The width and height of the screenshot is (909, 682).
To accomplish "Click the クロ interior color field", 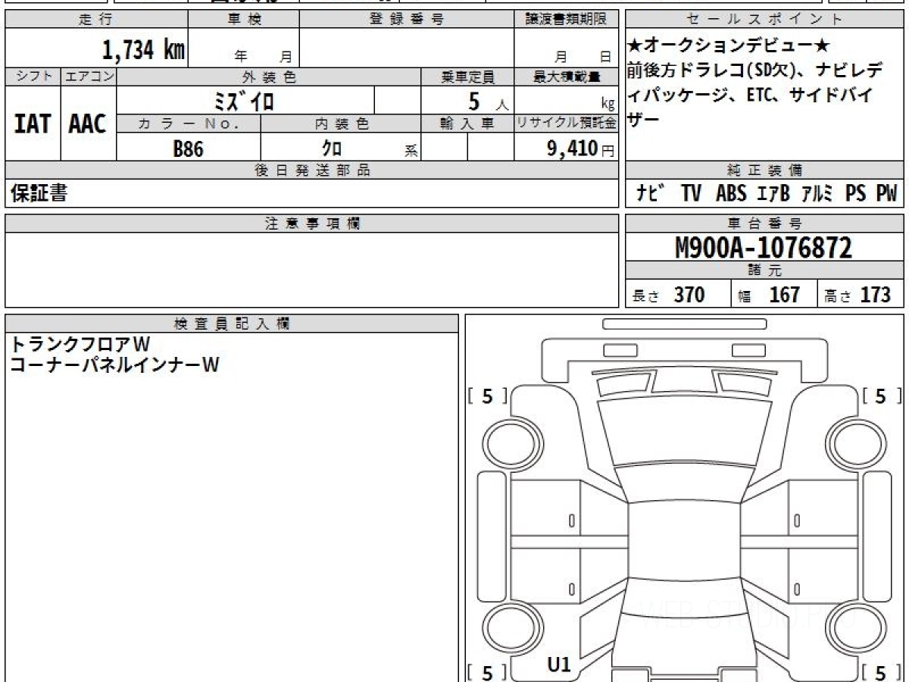I will 339,149.
